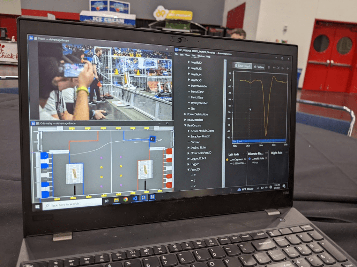Click the left arrow tab-shift icon
Viewport: 357px width, 267px height.
click(274, 68)
